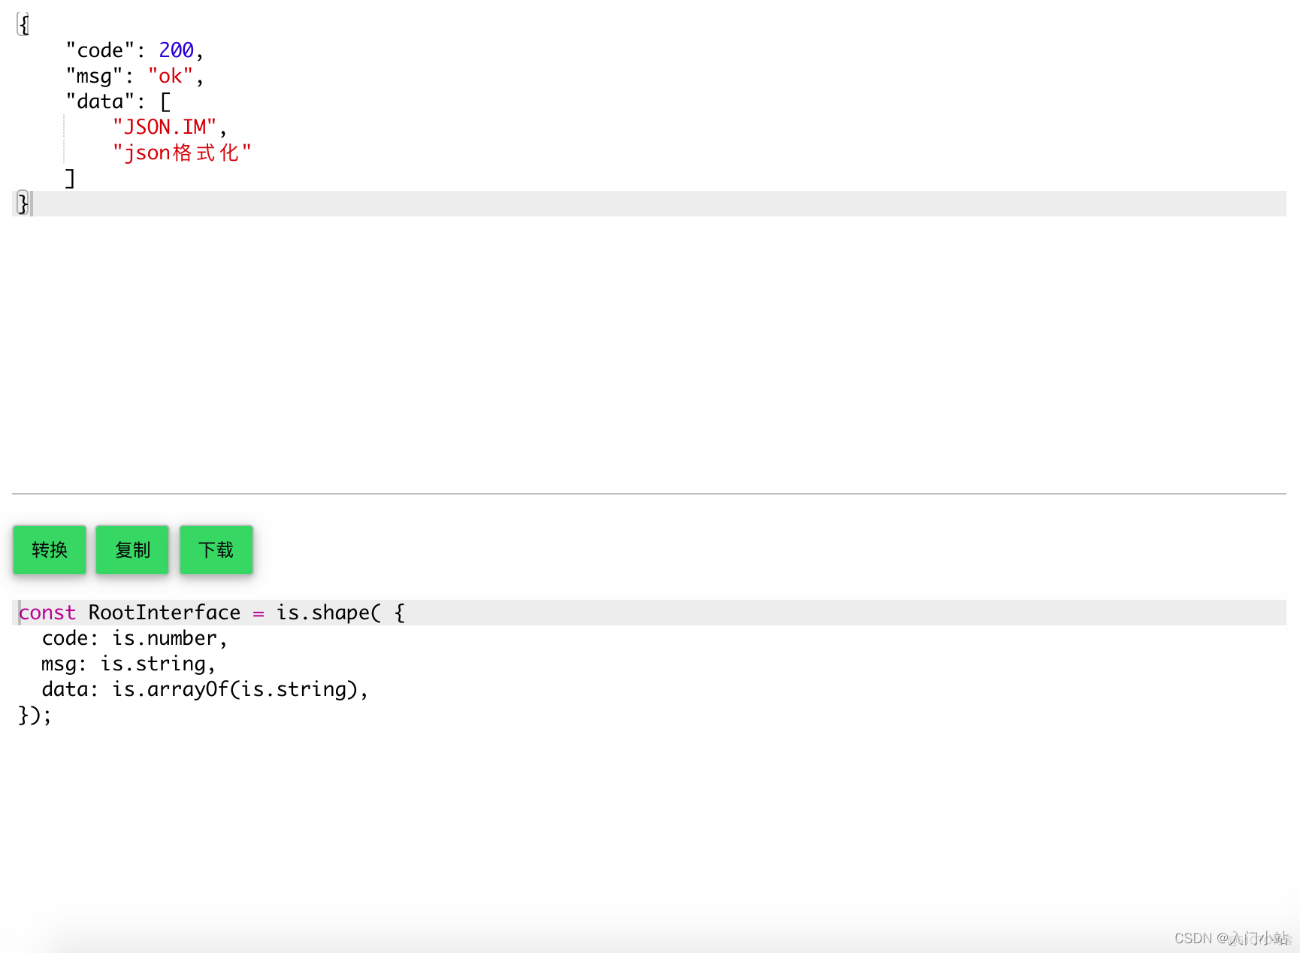Click the "code" key in JSON editor
The width and height of the screenshot is (1300, 953).
click(x=99, y=50)
